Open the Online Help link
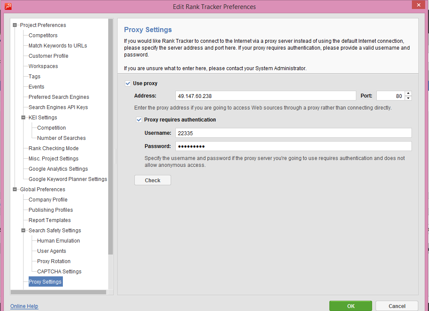429x311 pixels. 24,306
